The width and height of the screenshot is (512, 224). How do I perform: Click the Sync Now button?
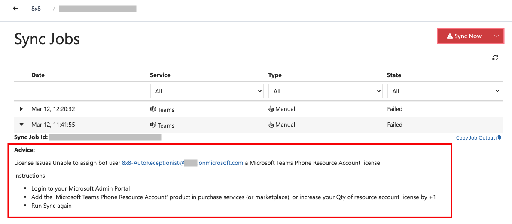(464, 36)
